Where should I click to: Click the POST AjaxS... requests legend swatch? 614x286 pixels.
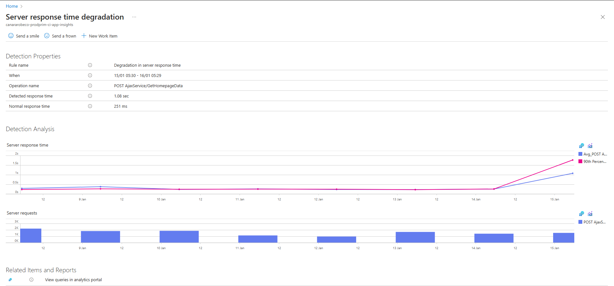click(x=580, y=222)
